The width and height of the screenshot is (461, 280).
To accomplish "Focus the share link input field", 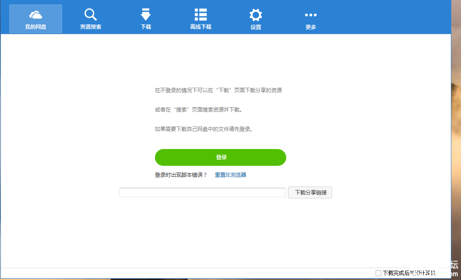I will (x=202, y=193).
